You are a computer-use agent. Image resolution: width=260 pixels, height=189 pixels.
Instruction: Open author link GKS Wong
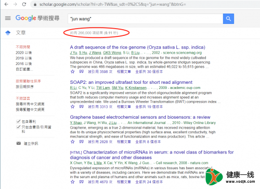point(112,53)
